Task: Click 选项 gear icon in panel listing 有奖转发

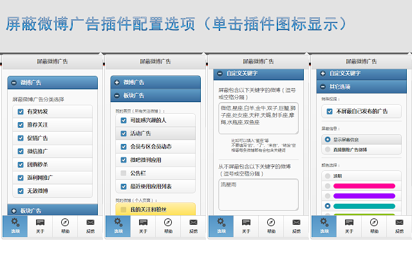Action: coord(15,222)
